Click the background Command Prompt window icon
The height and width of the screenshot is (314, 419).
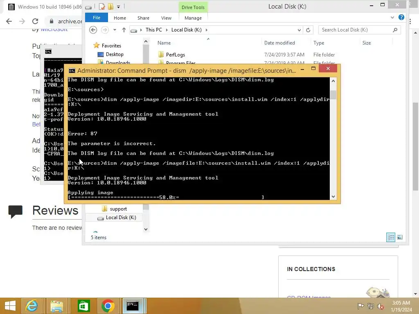pyautogui.click(x=48, y=52)
